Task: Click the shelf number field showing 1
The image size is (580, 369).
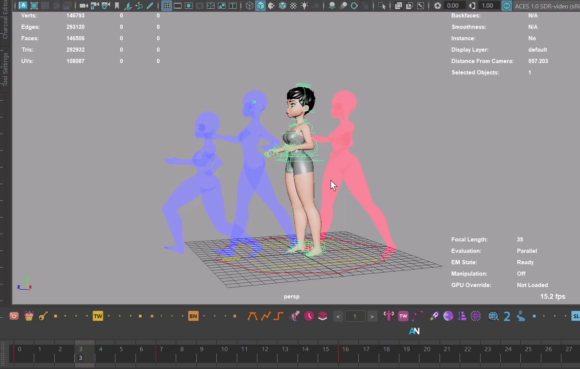Action: [x=355, y=316]
